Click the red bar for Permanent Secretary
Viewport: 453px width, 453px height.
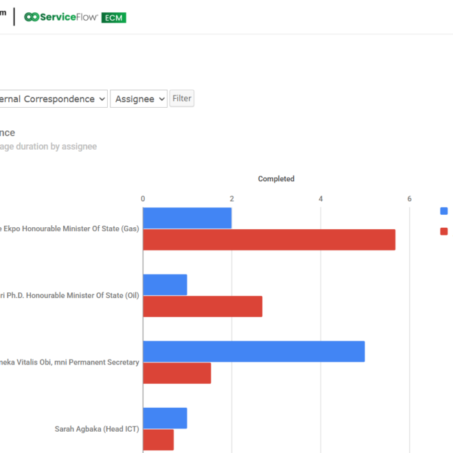pyautogui.click(x=177, y=373)
